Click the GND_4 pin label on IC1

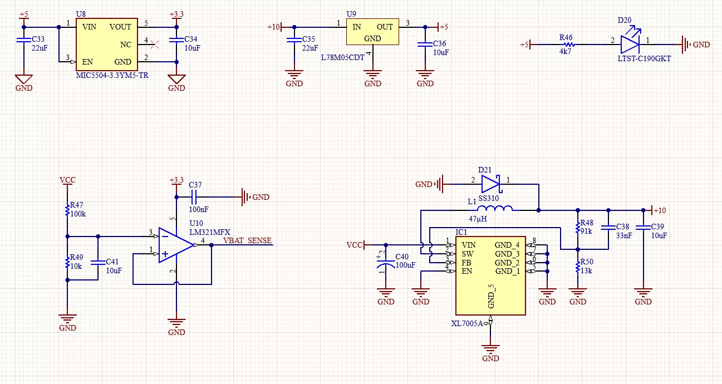507,245
